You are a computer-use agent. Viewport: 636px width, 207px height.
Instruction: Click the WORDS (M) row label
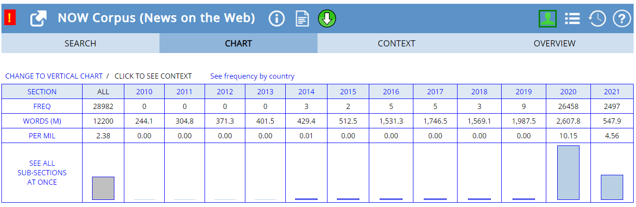[42, 121]
